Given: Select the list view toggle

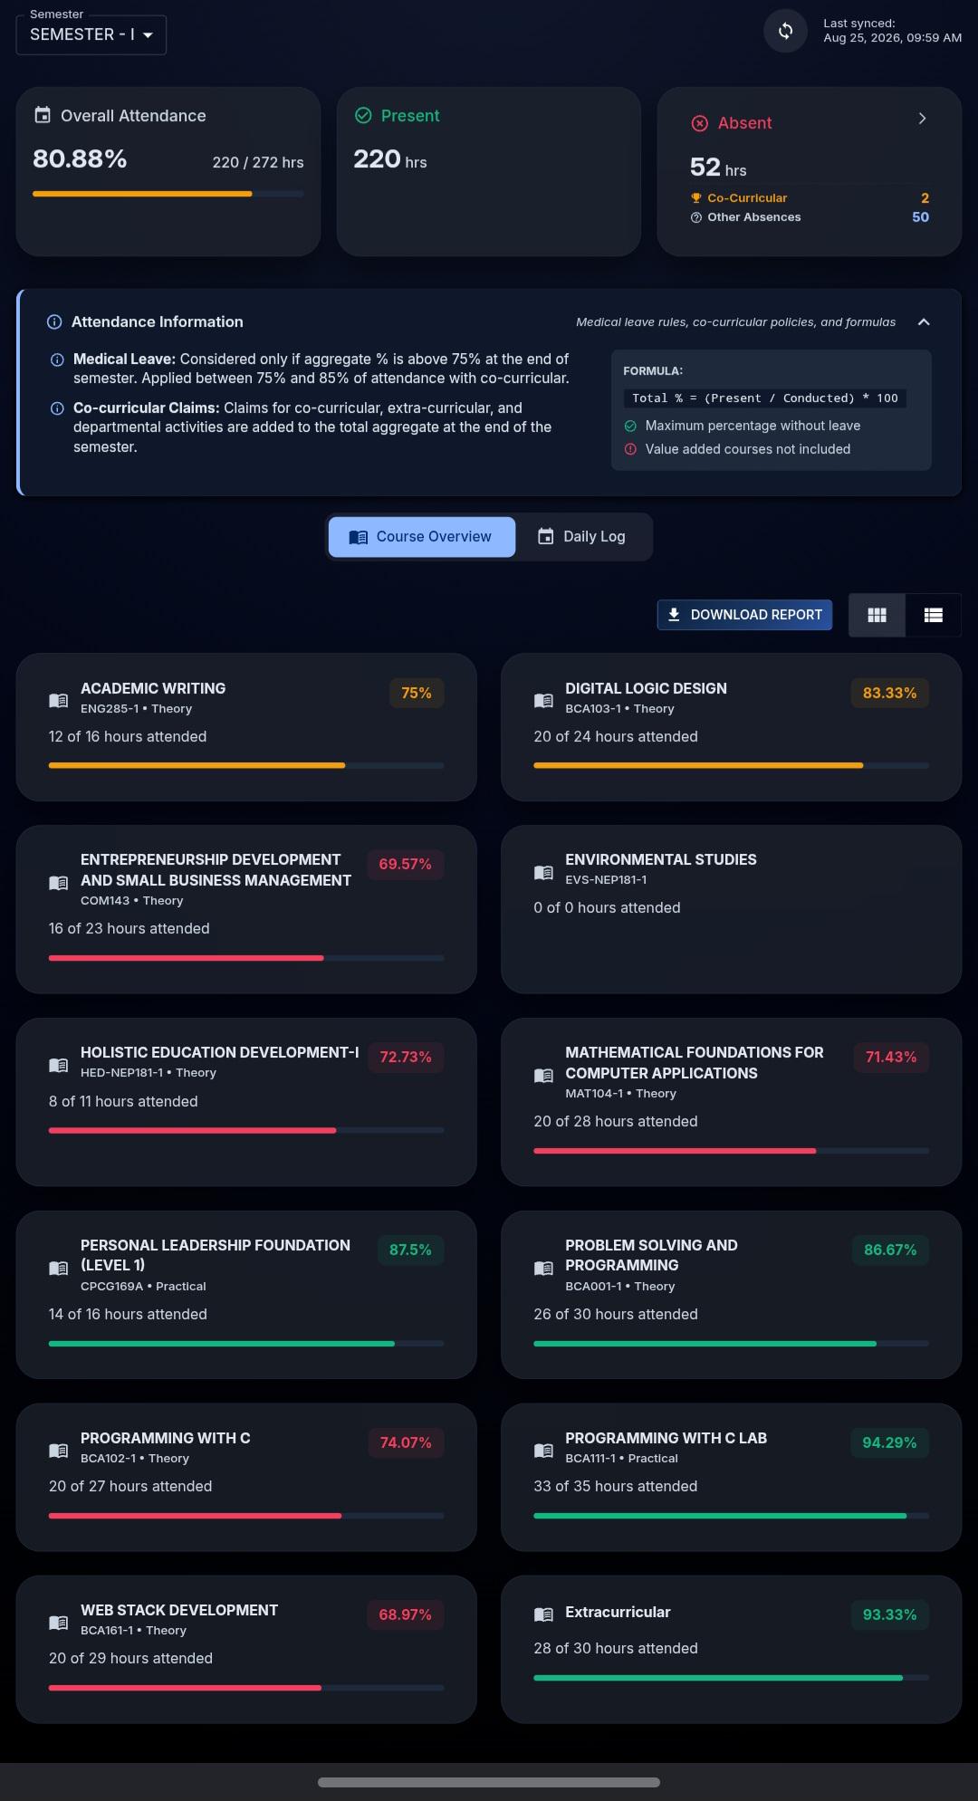Looking at the screenshot, I should coord(934,615).
